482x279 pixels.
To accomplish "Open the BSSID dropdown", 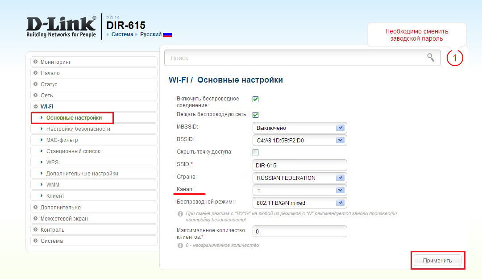I will pos(300,140).
